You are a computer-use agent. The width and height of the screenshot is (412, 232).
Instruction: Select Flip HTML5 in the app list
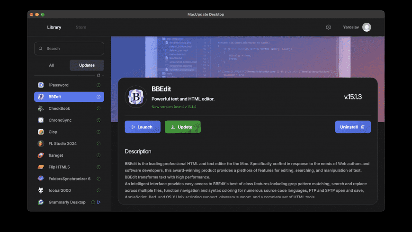pyautogui.click(x=69, y=167)
